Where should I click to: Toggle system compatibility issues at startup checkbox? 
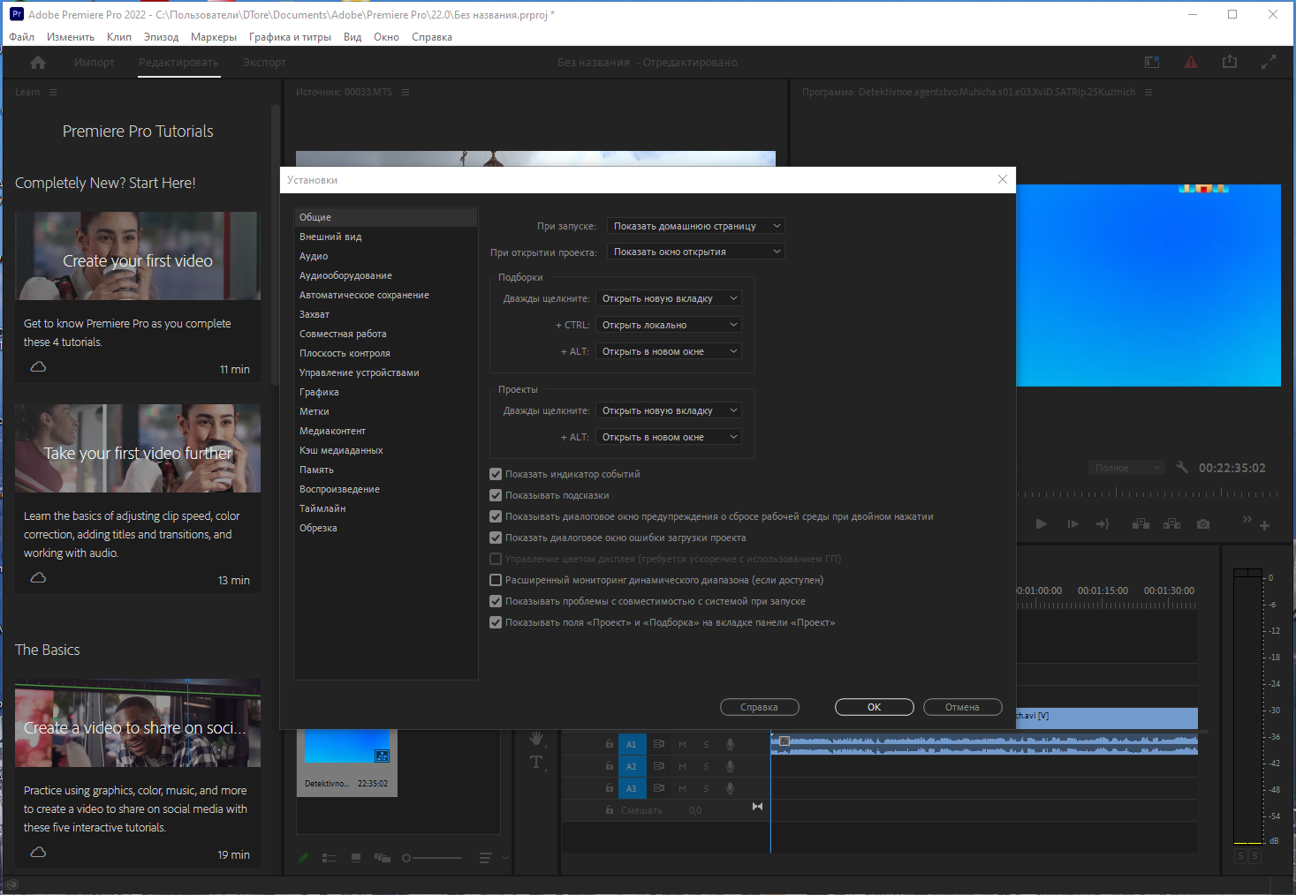coord(496,601)
